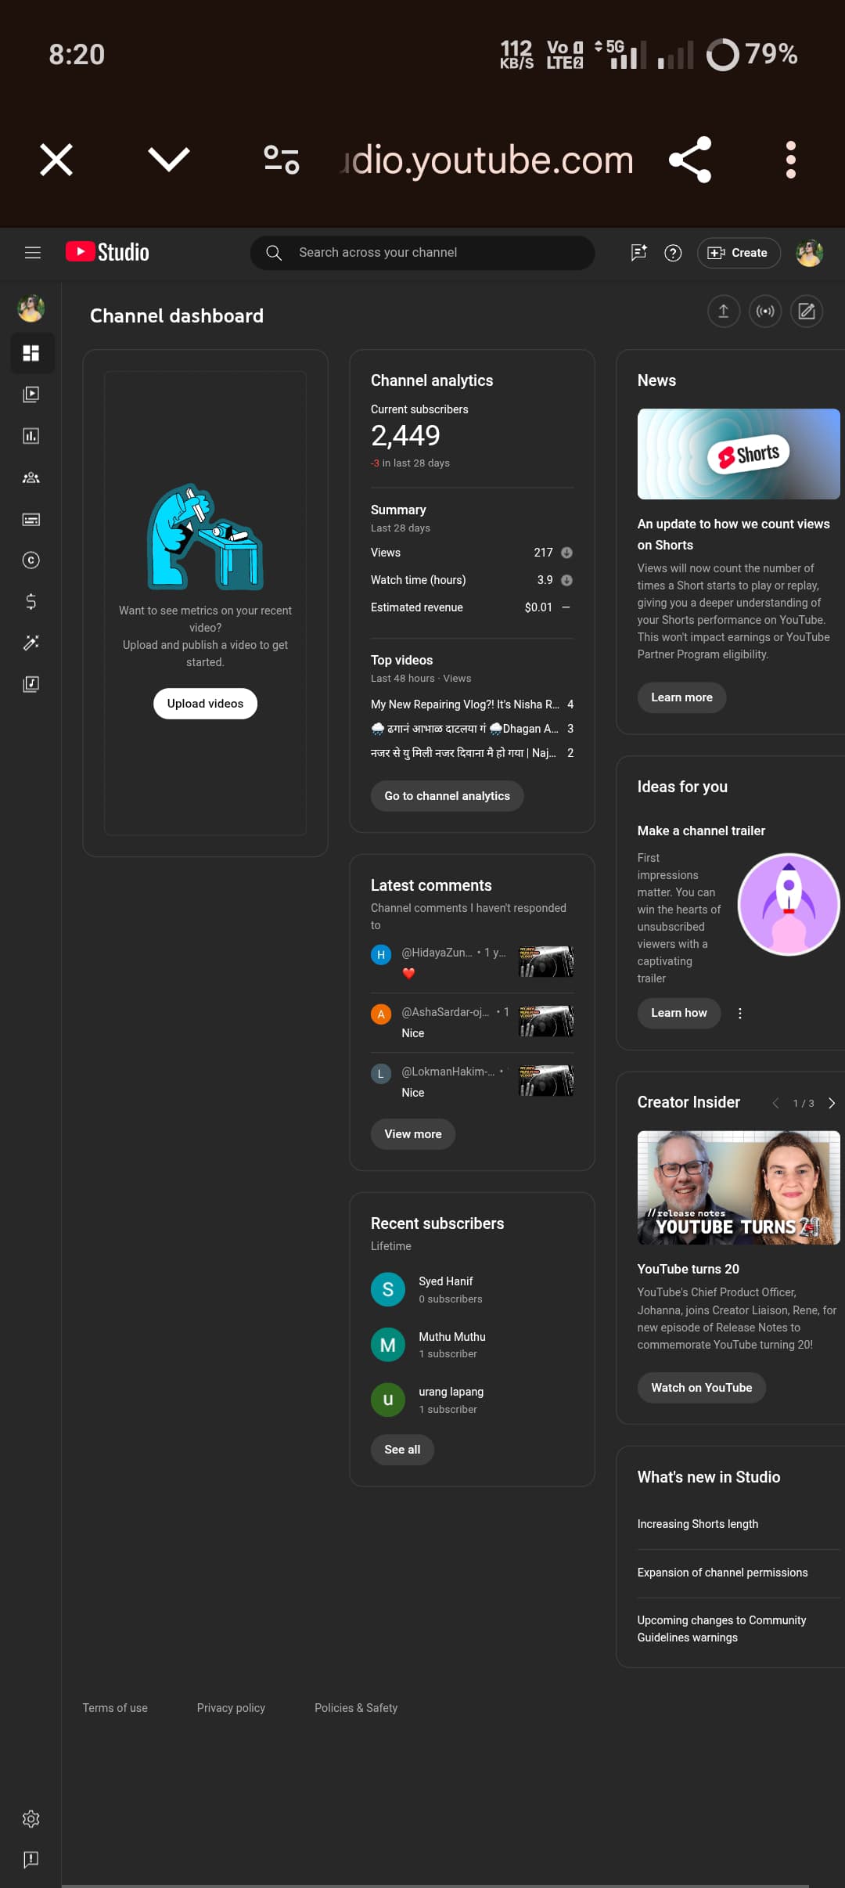Viewport: 845px width, 1888px height.
Task: Open top video ending in Naj...
Action: (463, 753)
